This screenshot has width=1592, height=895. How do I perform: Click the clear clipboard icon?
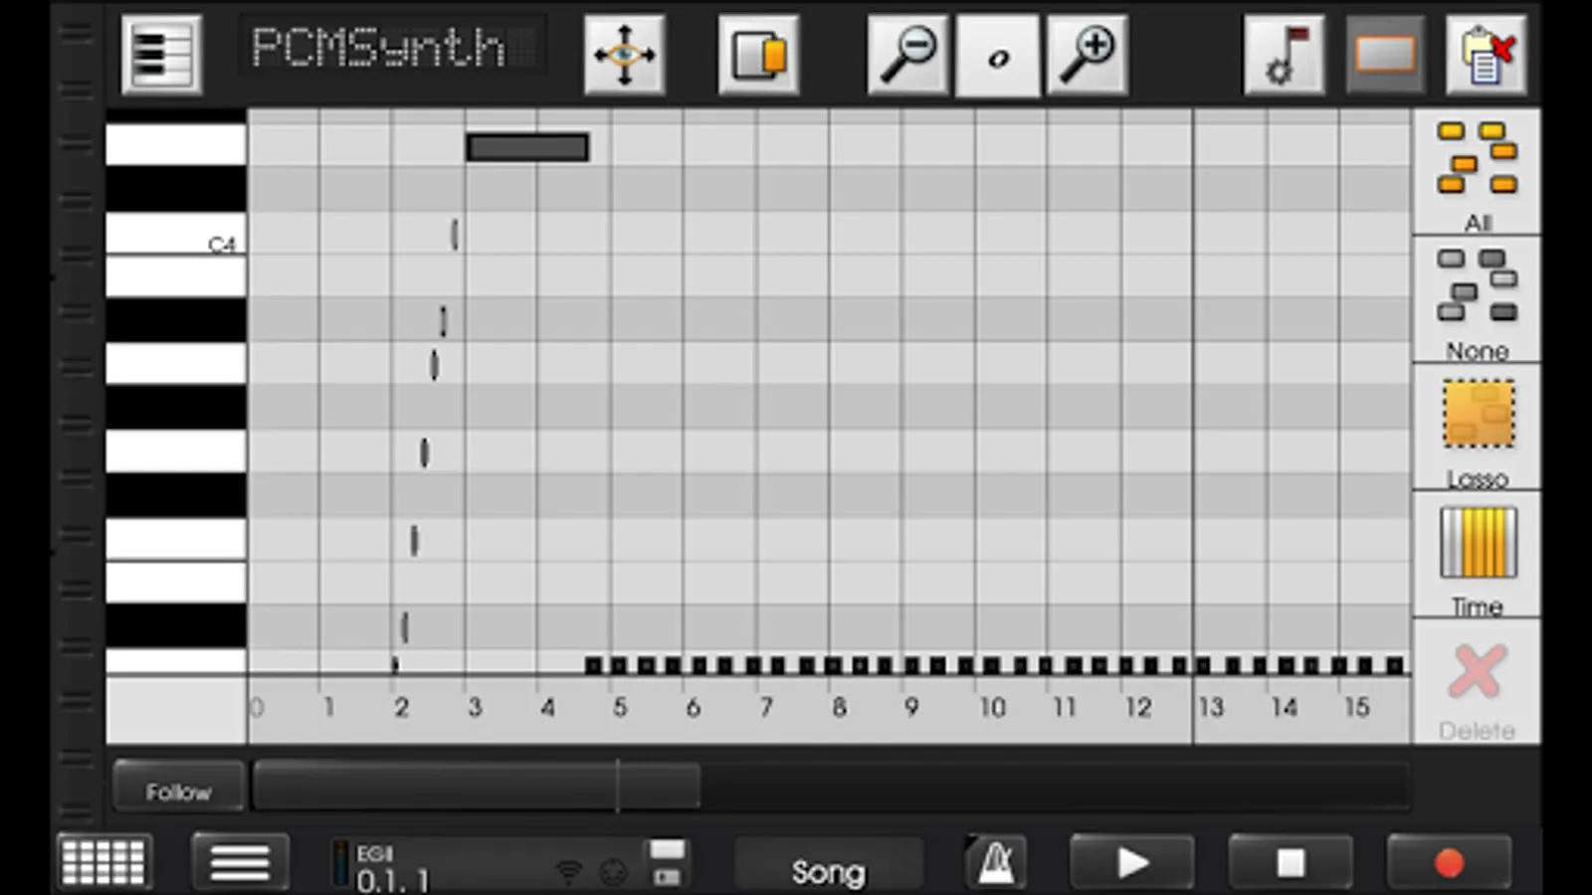[1486, 55]
